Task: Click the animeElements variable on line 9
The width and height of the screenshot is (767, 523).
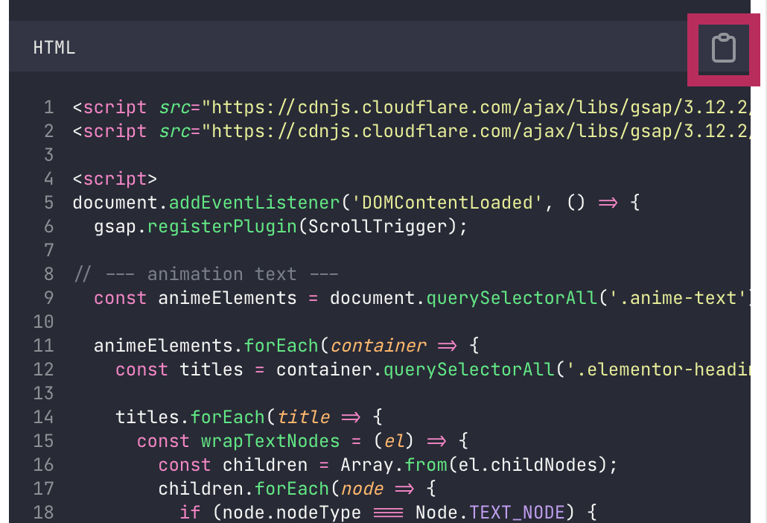Action: coord(227,298)
